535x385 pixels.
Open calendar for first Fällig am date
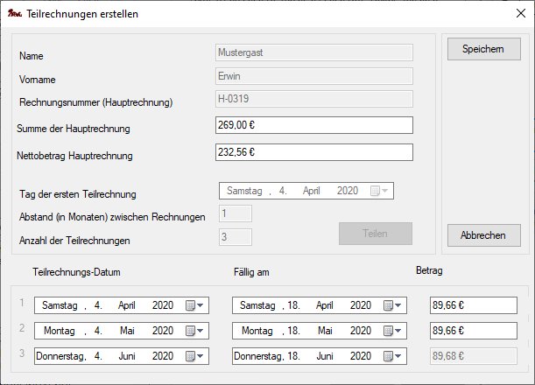tap(392, 305)
